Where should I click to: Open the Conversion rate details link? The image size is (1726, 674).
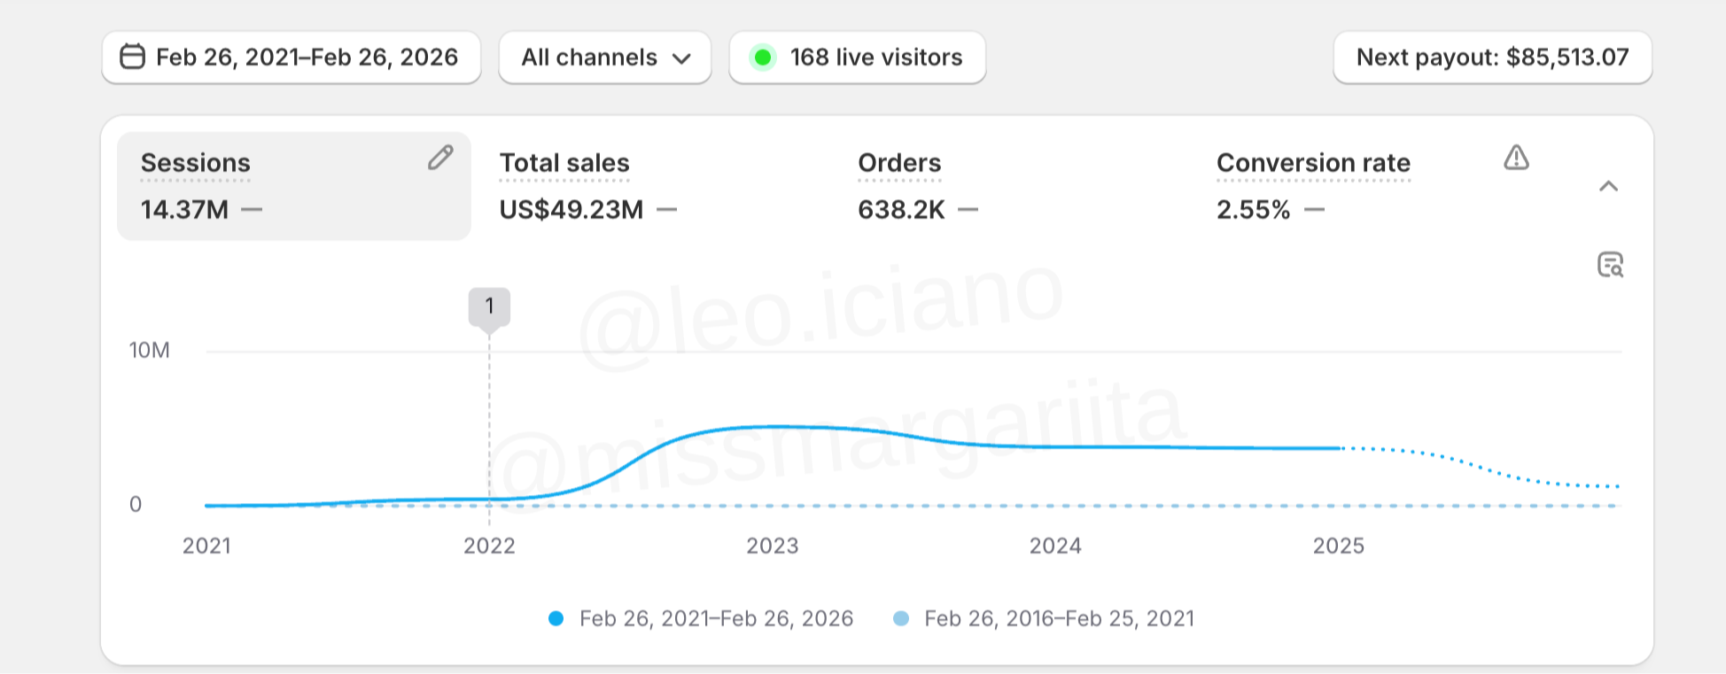(x=1314, y=162)
